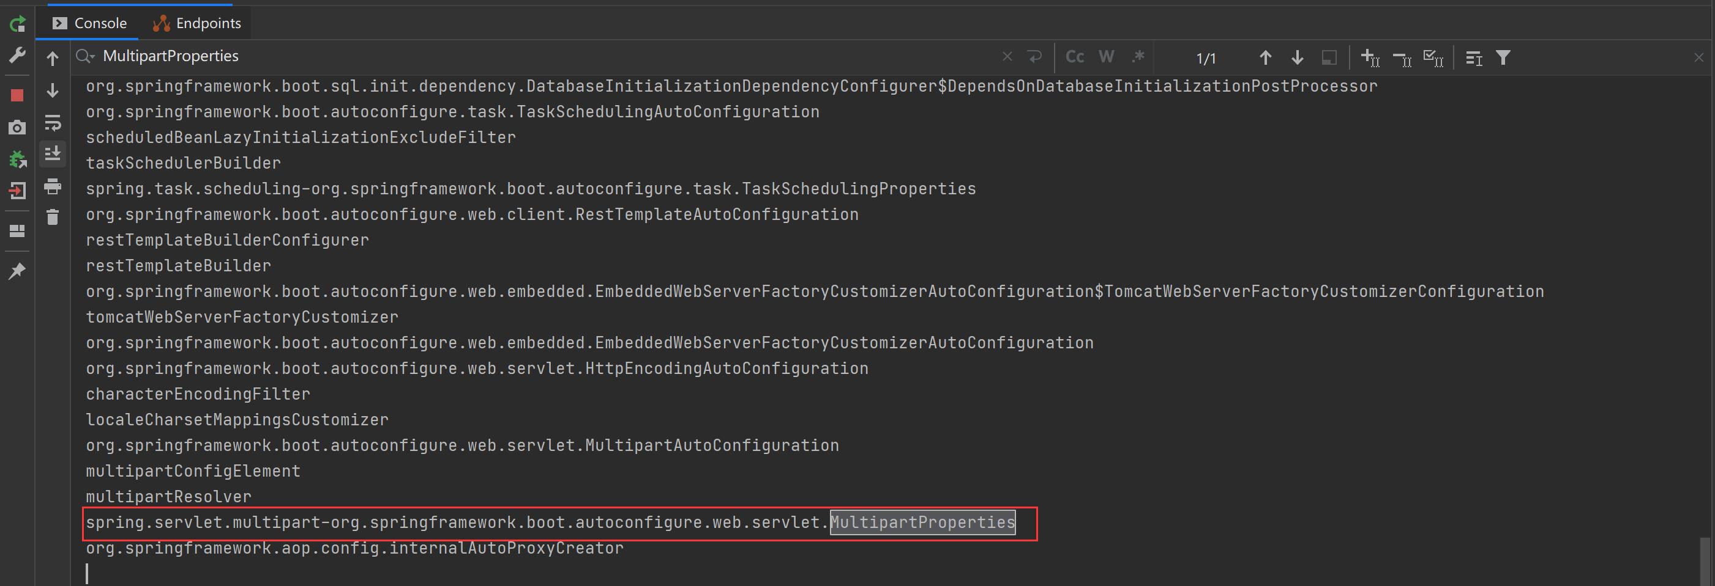This screenshot has height=586, width=1715.
Task: Click the tomcatWebServerFactoryCustomizer line
Action: point(242,317)
